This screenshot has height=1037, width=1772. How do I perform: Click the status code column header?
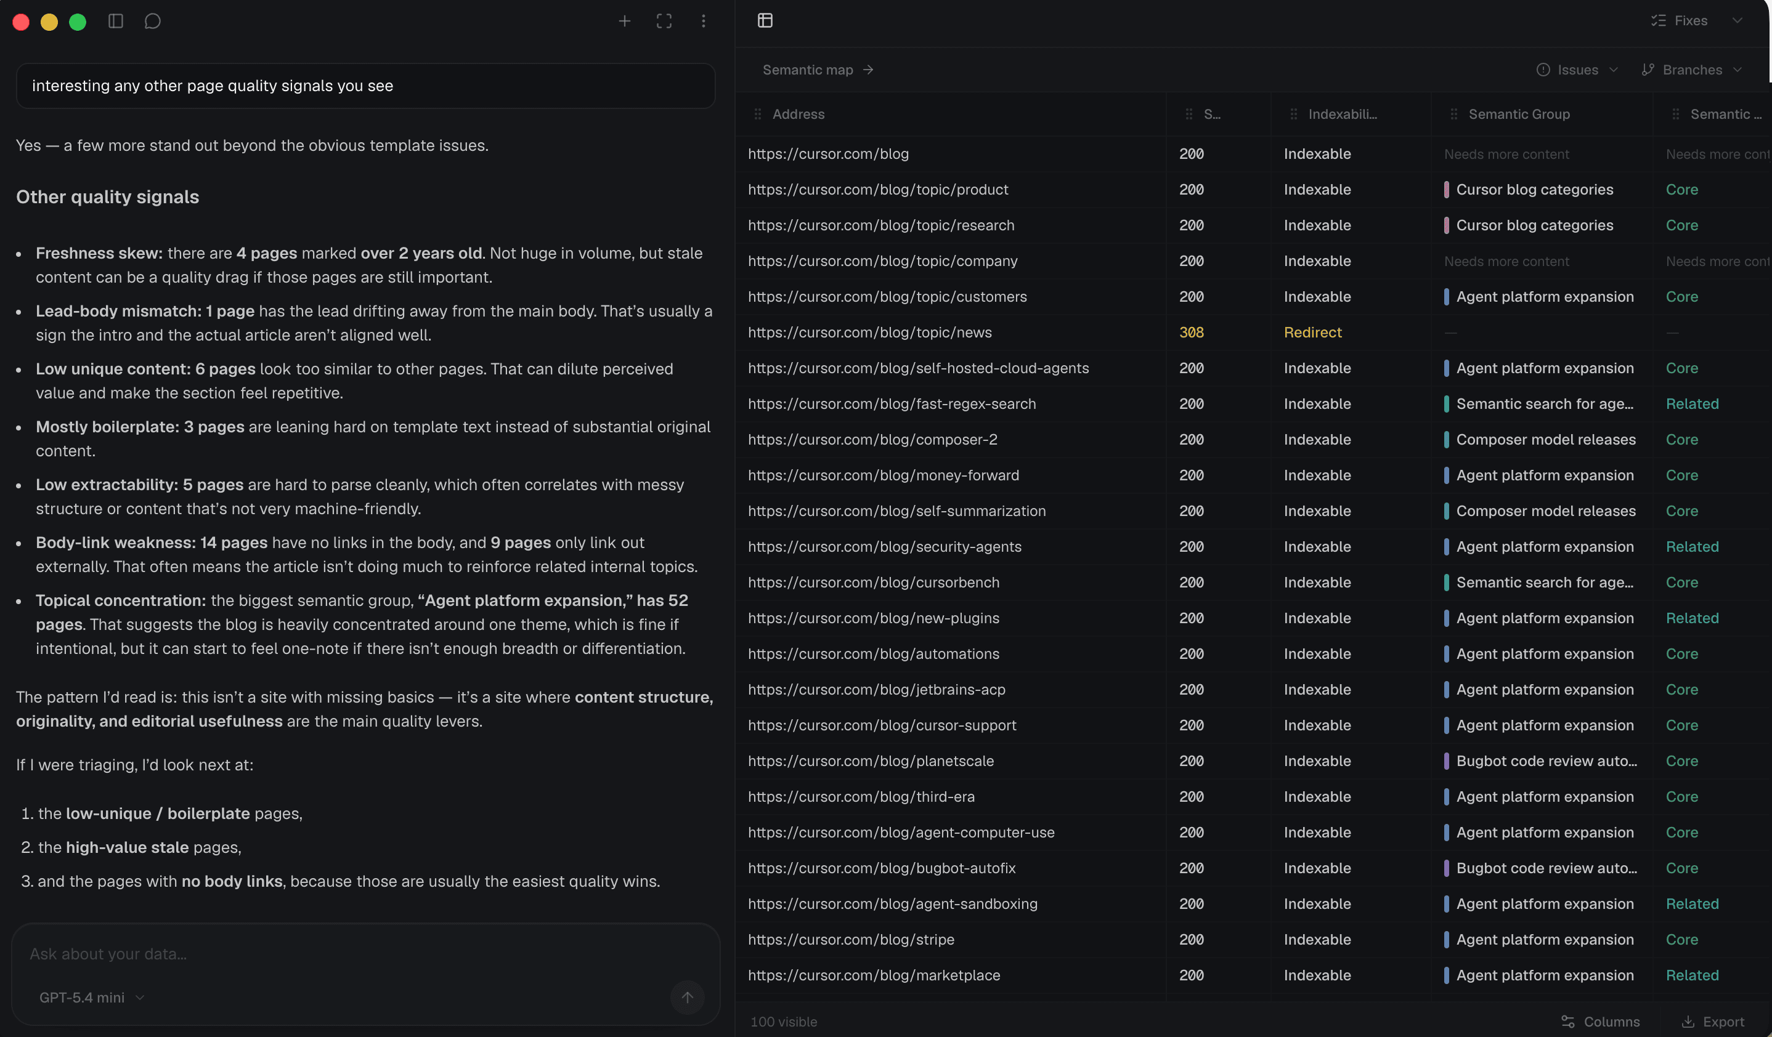click(x=1211, y=114)
